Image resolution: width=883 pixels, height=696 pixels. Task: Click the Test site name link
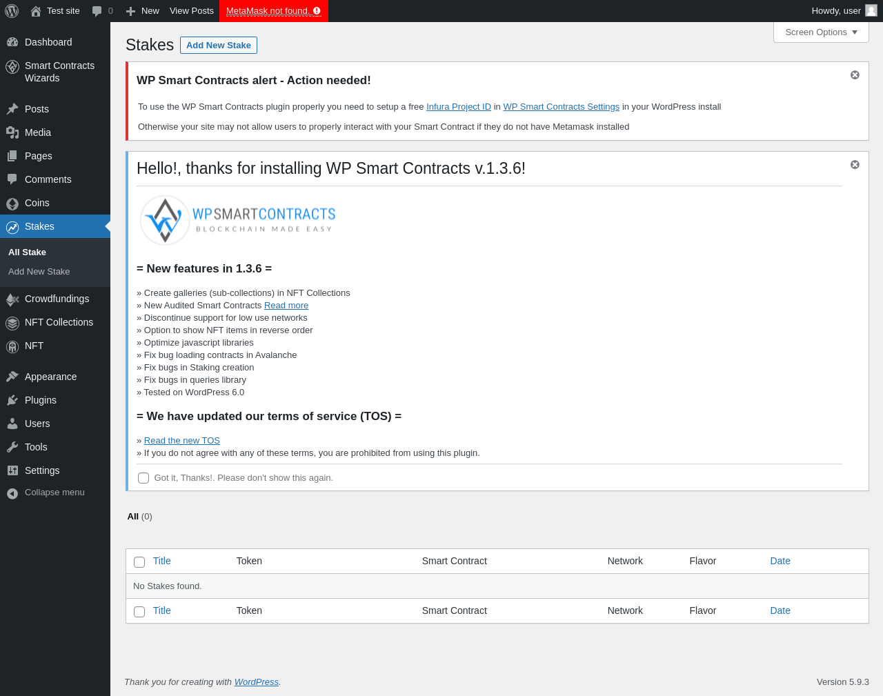(63, 11)
